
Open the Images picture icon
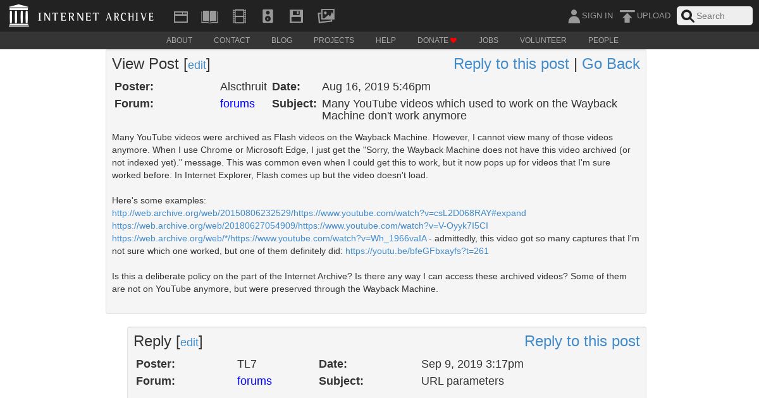[x=326, y=16]
